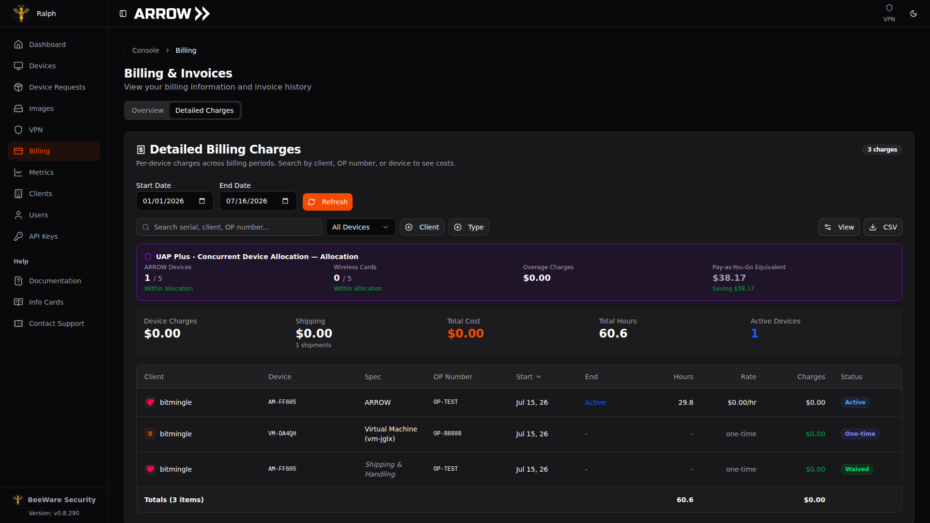Click the Clients building icon

pyautogui.click(x=18, y=194)
